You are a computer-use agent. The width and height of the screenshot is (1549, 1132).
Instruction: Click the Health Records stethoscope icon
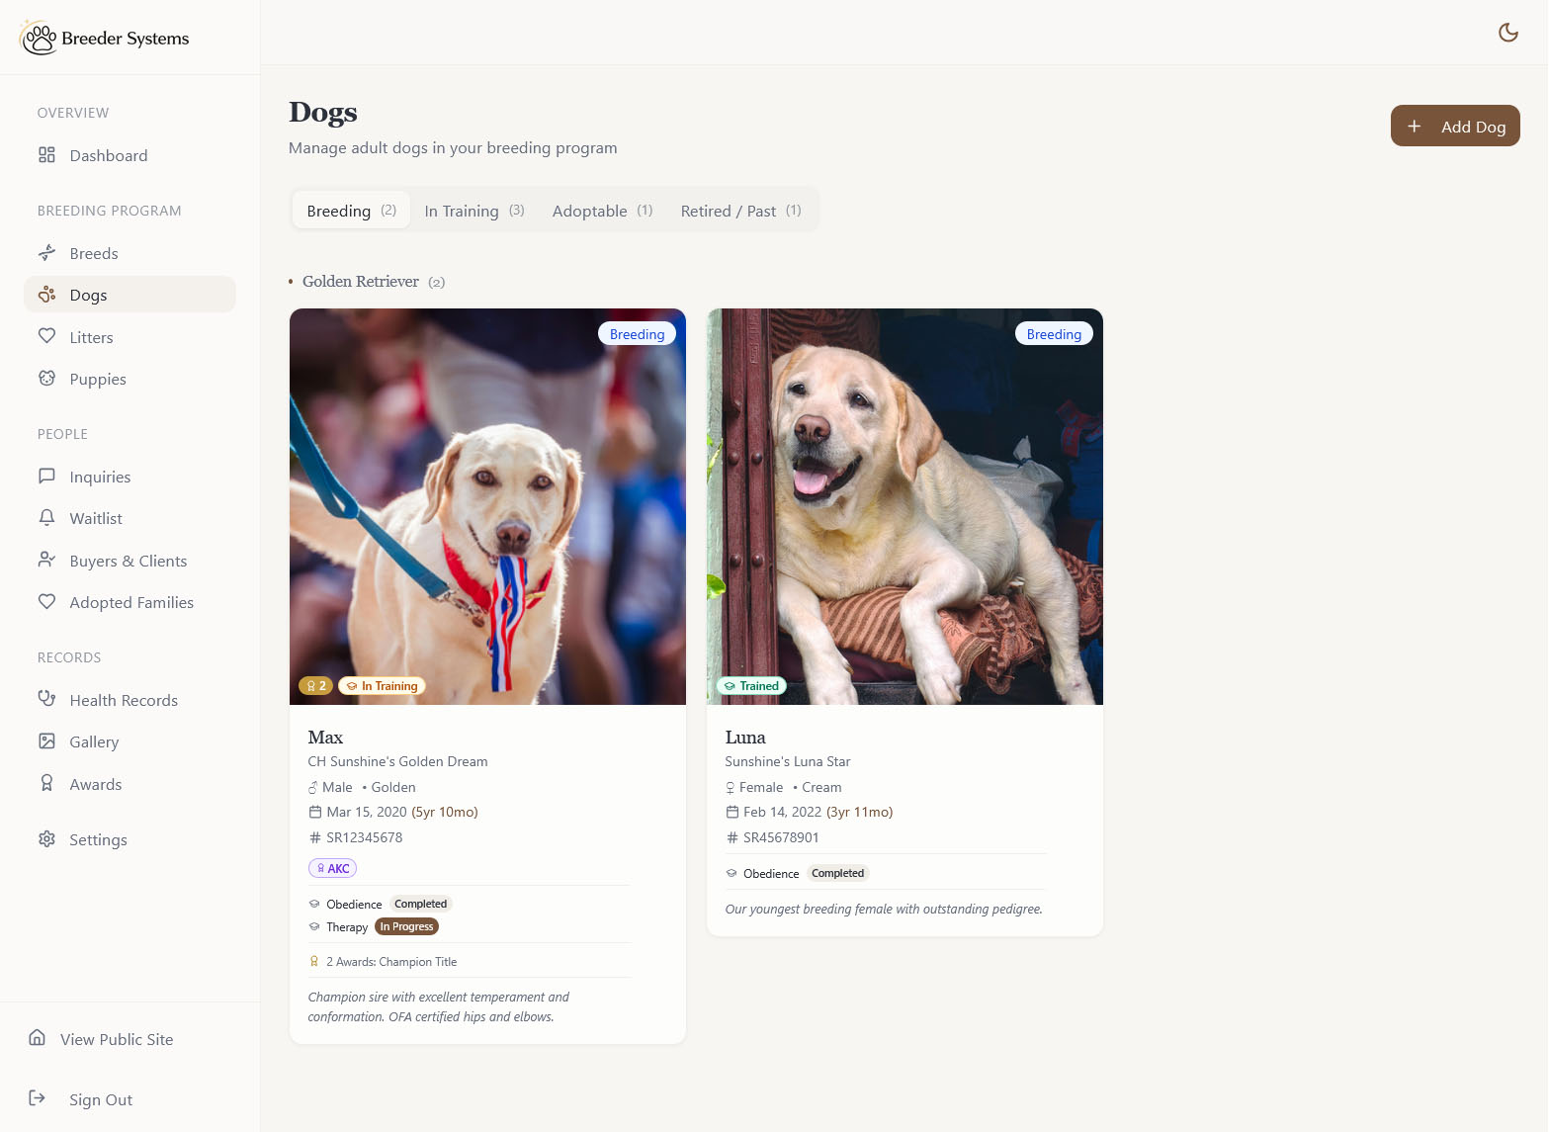tap(46, 699)
